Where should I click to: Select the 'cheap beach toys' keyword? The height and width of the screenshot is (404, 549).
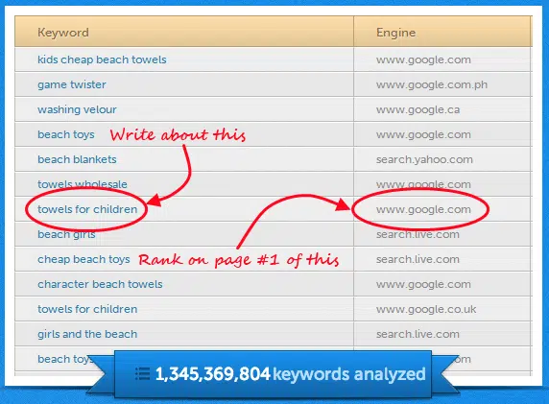[84, 259]
